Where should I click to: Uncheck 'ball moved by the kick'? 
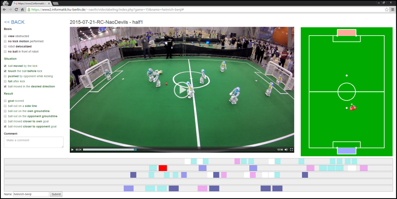(5, 66)
